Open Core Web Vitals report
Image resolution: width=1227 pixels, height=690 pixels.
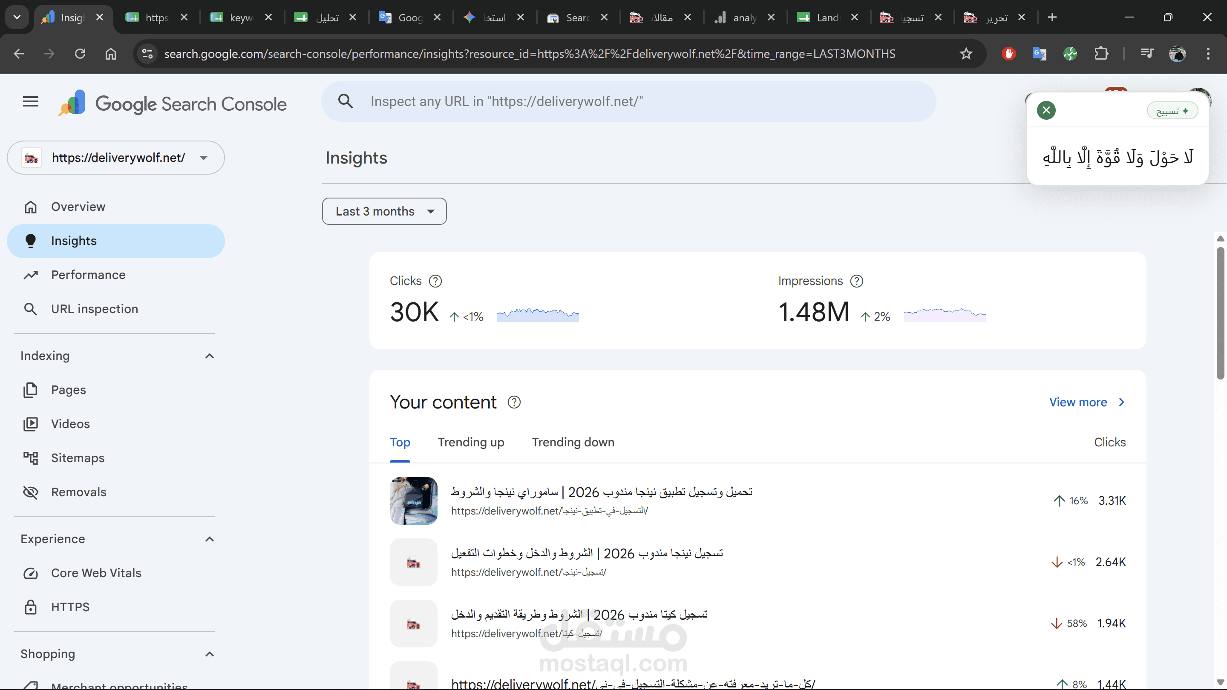116,573
